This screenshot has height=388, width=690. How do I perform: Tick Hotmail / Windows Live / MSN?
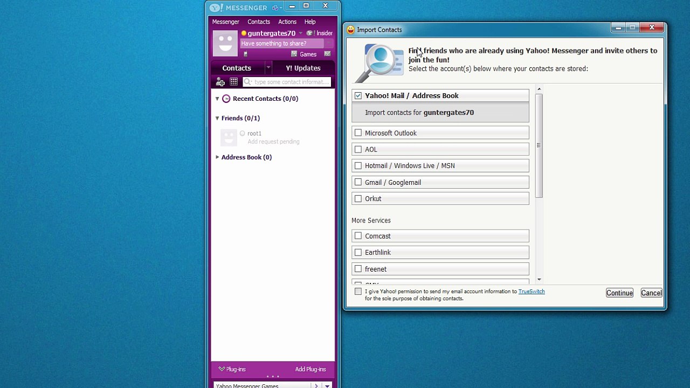(358, 165)
